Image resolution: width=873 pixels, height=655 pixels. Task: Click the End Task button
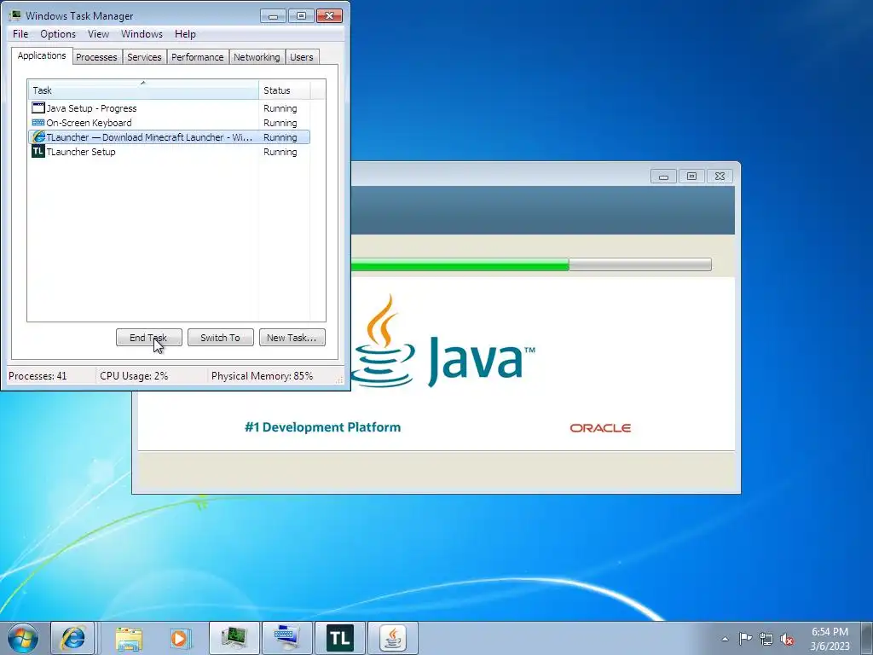148,337
